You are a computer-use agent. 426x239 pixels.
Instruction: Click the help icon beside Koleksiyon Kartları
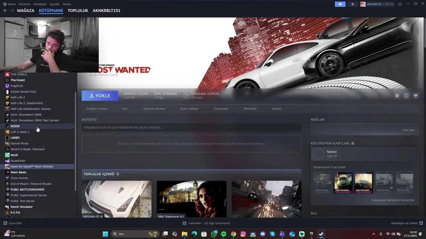(x=353, y=143)
